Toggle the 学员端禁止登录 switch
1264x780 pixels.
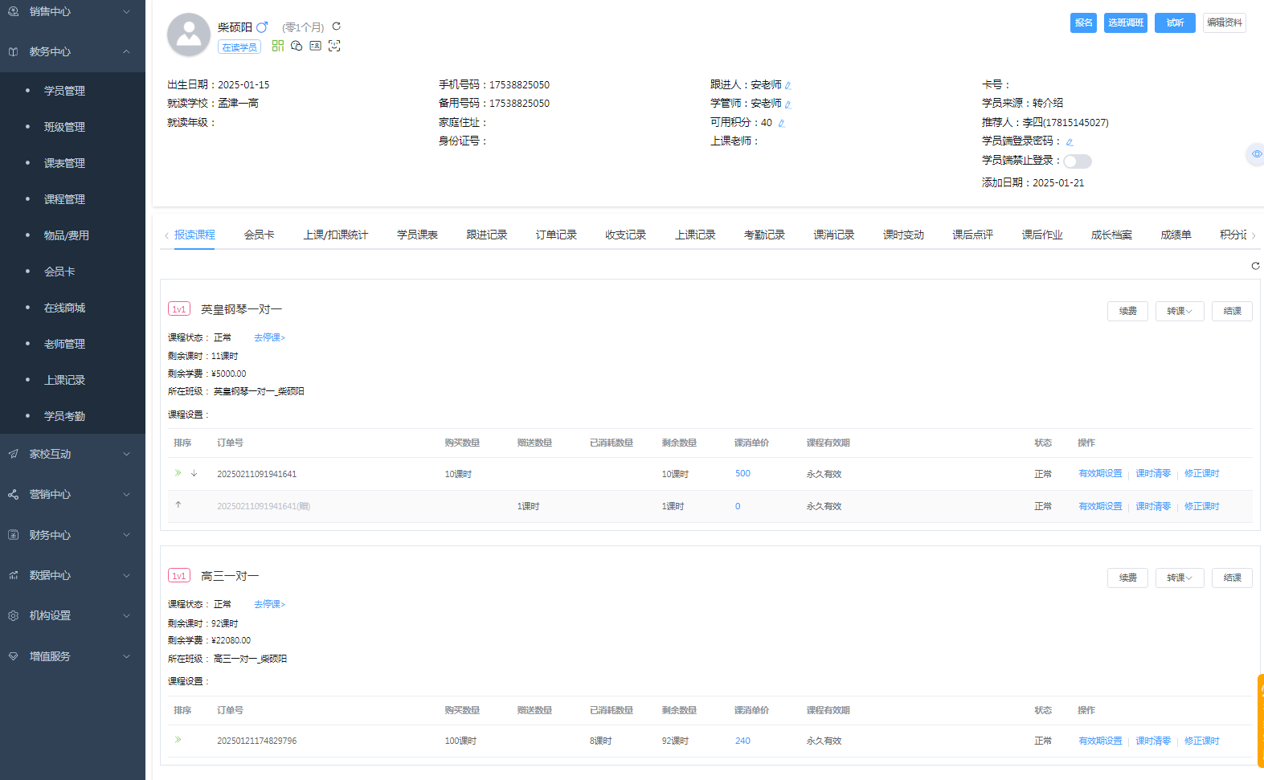(1078, 161)
